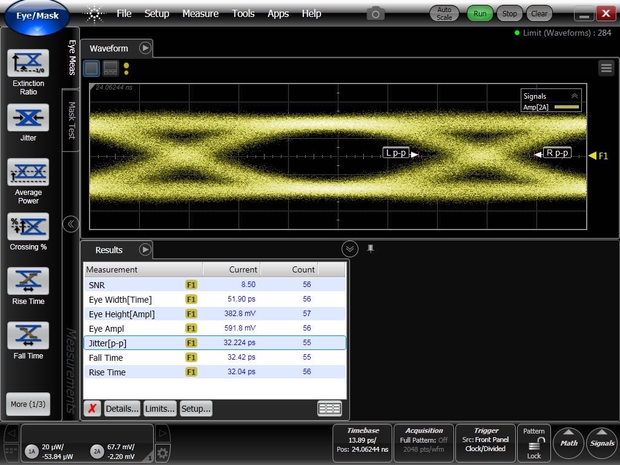The image size is (620, 465).
Task: Select the Jitter[p-p] results row
Action: click(214, 343)
